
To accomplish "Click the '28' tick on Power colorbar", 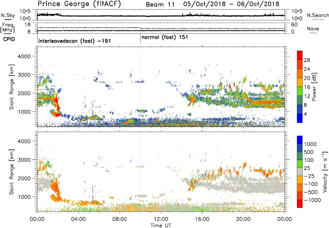I will tap(307, 60).
